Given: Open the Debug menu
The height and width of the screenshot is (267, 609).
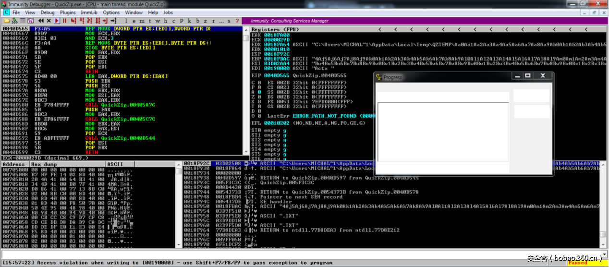Looking at the screenshot, I should pos(48,12).
